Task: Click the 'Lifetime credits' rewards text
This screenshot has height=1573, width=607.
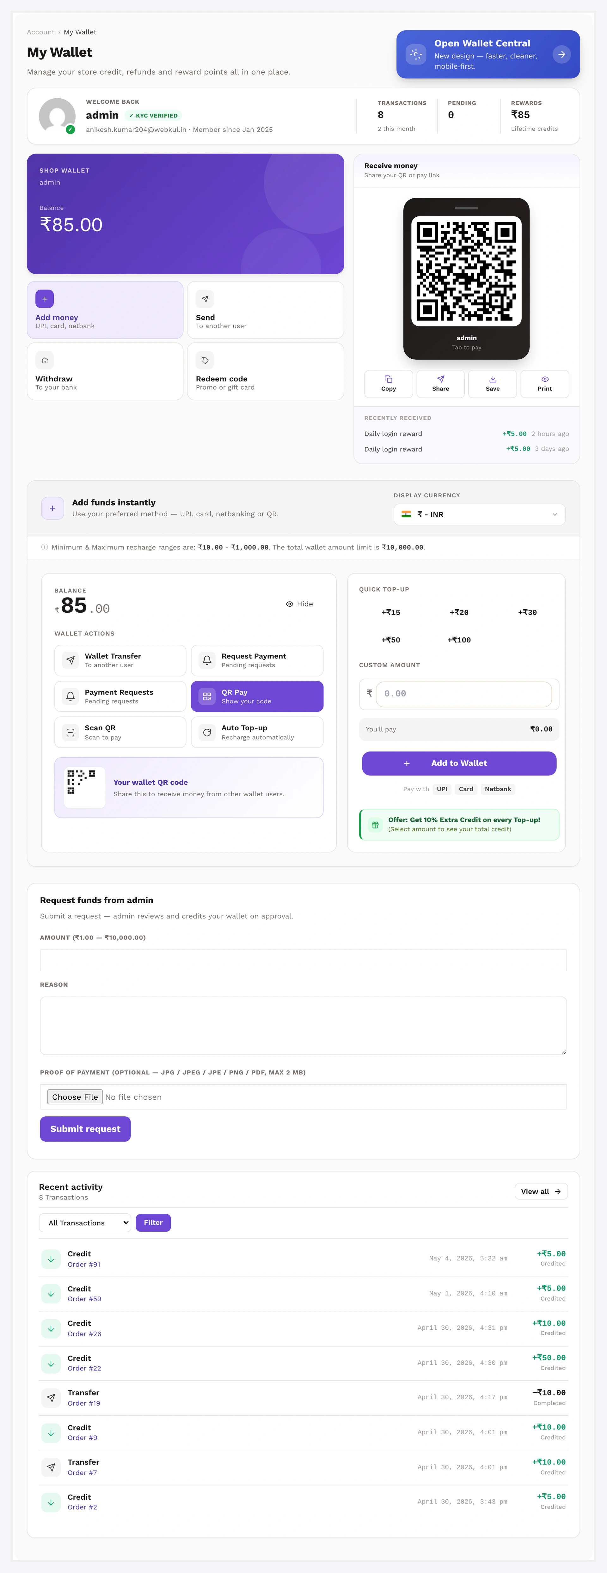Action: (534, 129)
